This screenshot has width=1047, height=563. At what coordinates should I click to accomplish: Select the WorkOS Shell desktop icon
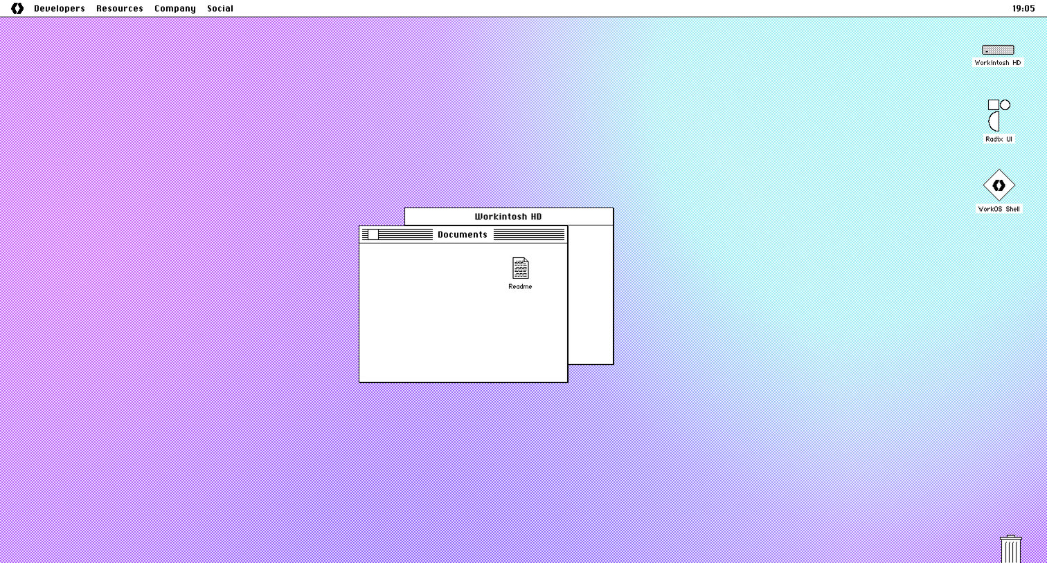(x=999, y=185)
